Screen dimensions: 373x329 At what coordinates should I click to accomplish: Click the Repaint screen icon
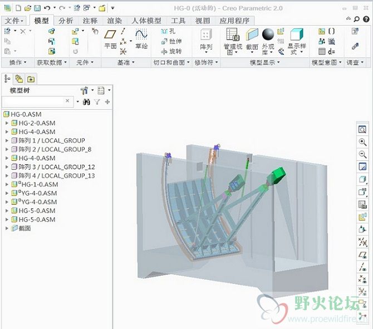[362, 166]
